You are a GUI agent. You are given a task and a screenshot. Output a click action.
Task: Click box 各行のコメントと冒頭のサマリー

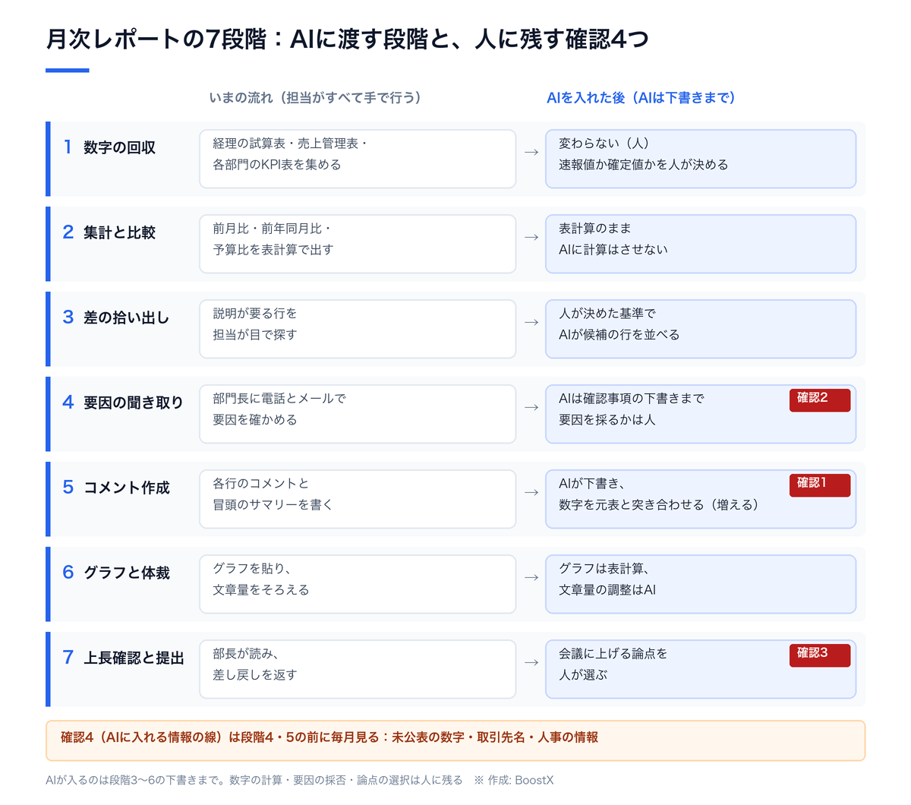coord(358,499)
